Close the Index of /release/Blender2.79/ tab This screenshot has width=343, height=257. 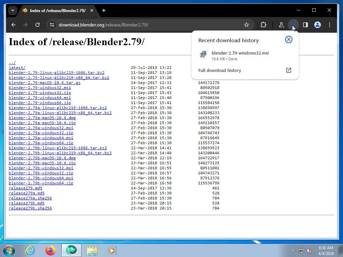92,10
